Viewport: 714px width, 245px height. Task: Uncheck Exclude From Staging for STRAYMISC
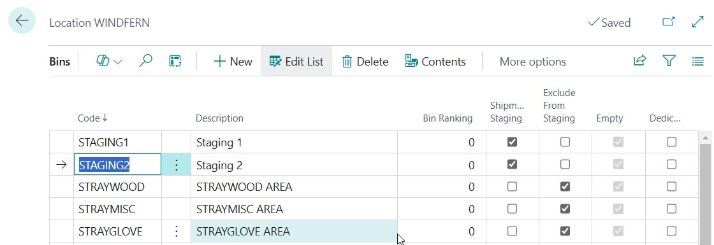tap(565, 209)
